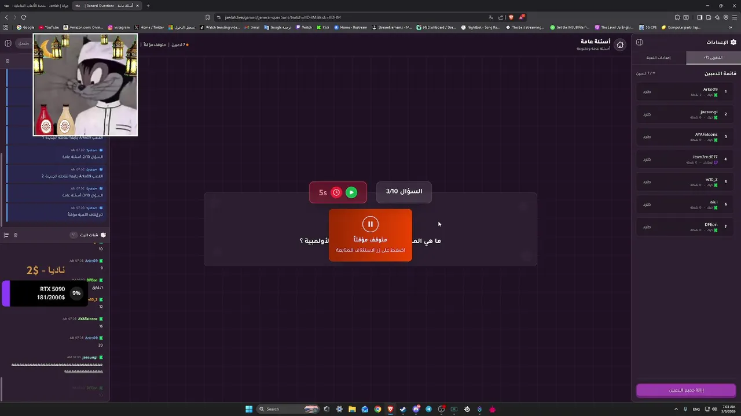Click the red timer clock icon
This screenshot has width=741, height=416.
(x=336, y=192)
